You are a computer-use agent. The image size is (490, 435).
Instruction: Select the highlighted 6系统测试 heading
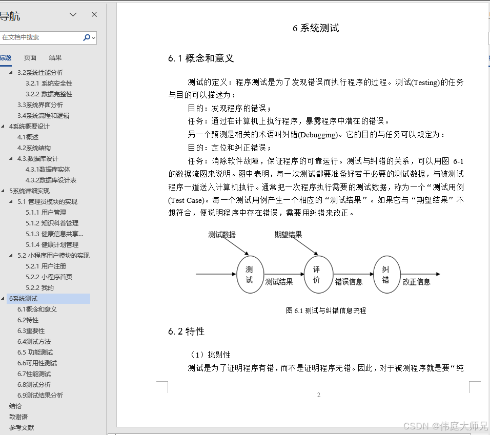[x=48, y=299]
